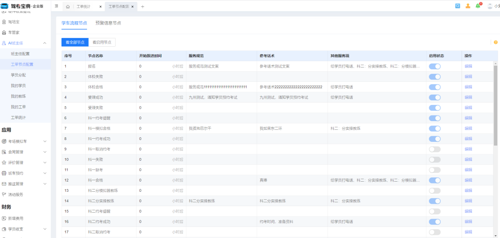Enable the 科一取消约考 switch
Viewport: 500px width, 238px height.
coord(435,149)
